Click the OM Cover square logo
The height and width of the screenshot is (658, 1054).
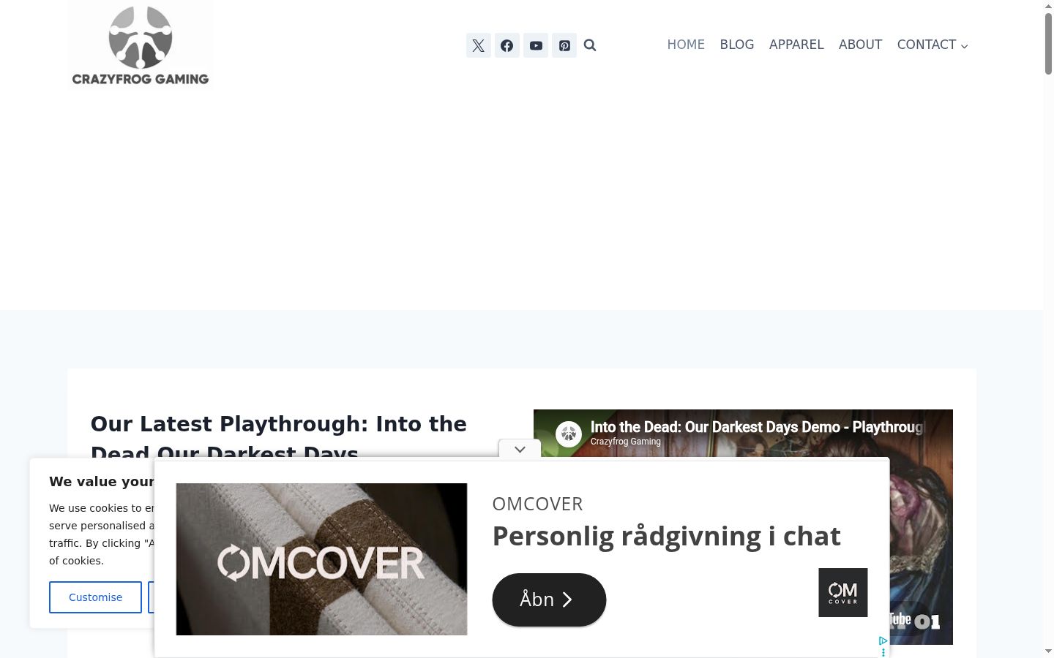point(843,592)
